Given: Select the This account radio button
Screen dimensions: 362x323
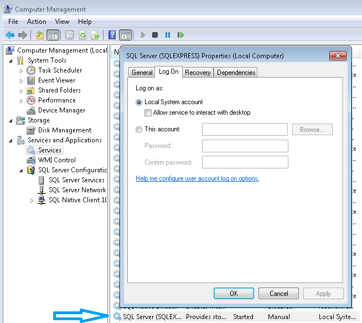Looking at the screenshot, I should [x=139, y=130].
